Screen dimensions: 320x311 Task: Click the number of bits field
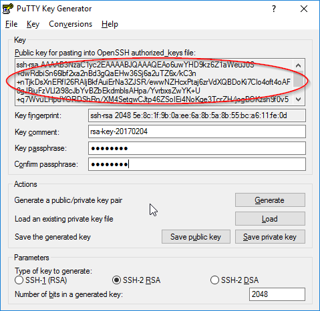[277, 294]
